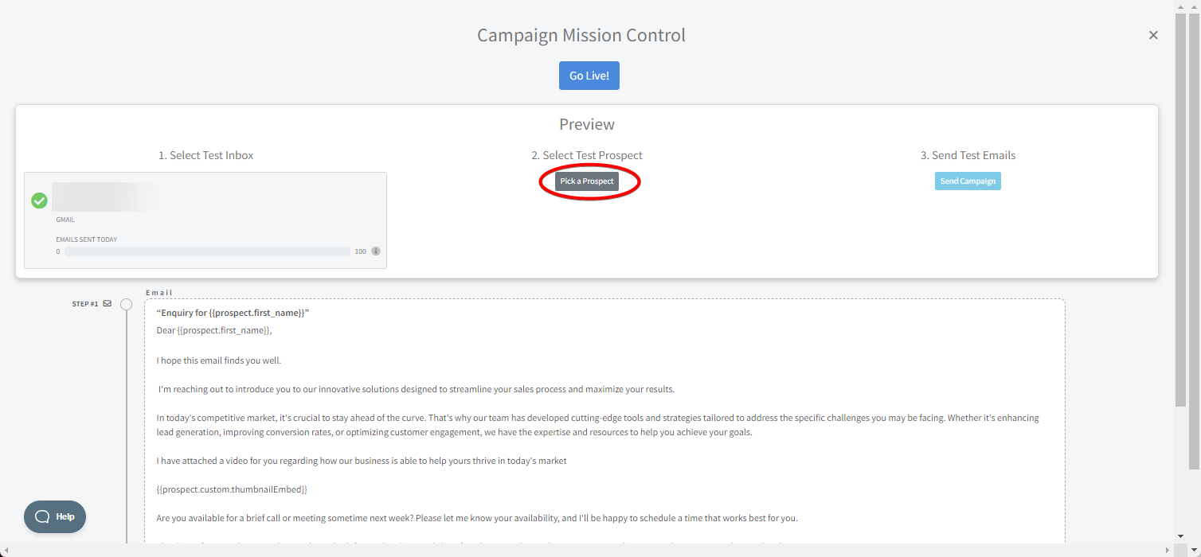Open the Pick a Prospect selector
Screen dimensions: 1201x557
[x=587, y=181]
